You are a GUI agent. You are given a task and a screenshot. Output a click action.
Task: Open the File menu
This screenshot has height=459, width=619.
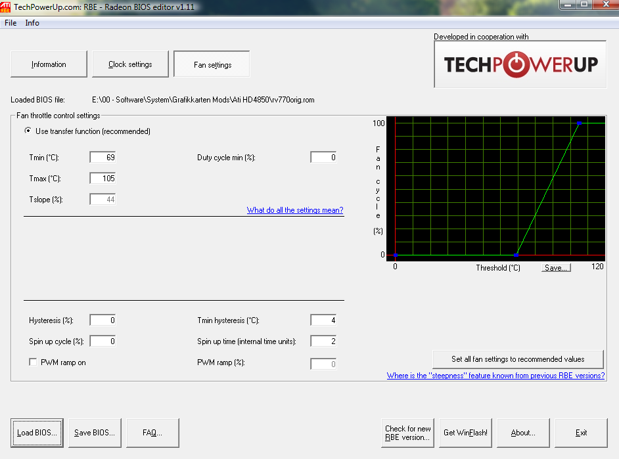coord(11,23)
